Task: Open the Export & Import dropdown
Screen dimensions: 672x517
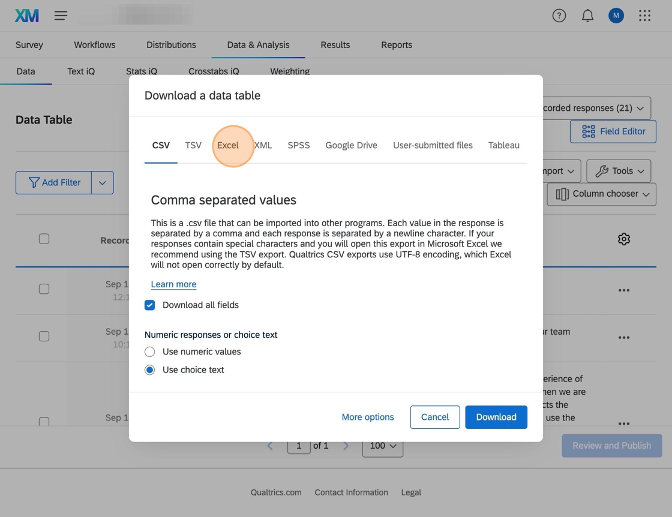Action: 562,171
